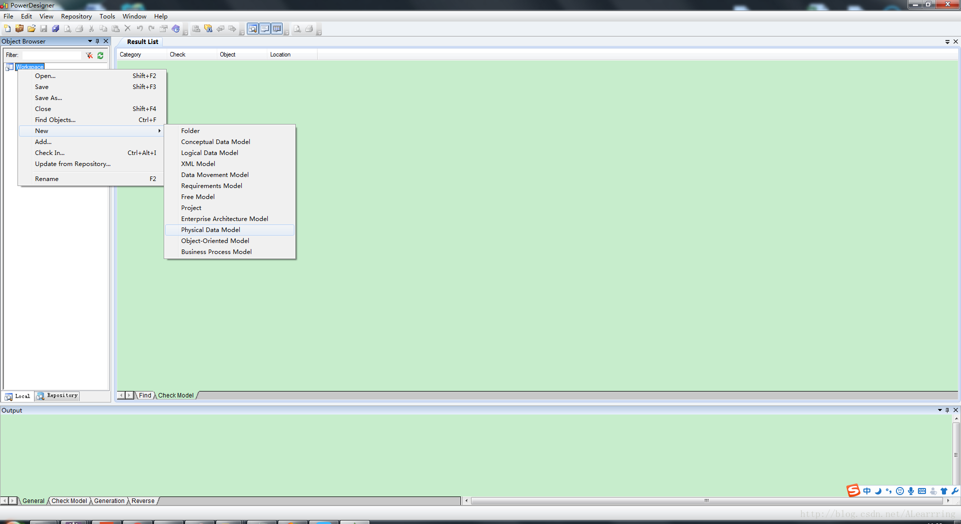Open the Object Browser panel dropdown arrow
Screen dimensions: 961x524
point(90,41)
